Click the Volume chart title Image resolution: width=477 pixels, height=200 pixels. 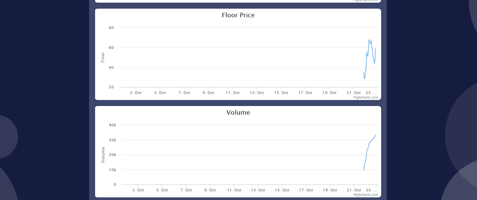[238, 112]
